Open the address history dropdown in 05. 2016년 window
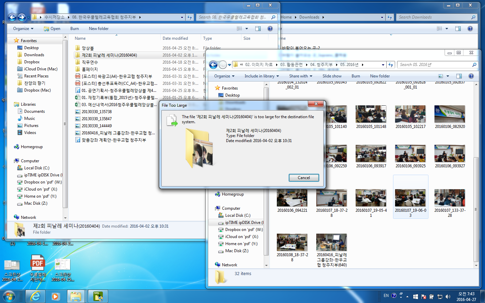 pyautogui.click(x=383, y=65)
